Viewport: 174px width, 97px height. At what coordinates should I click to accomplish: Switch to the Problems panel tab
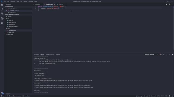pos(36,54)
